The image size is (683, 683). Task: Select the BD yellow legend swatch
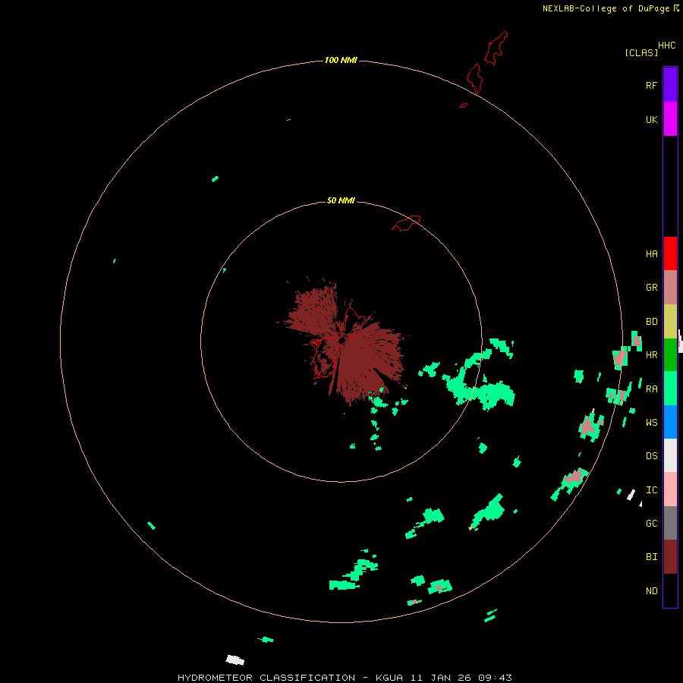pyautogui.click(x=670, y=322)
